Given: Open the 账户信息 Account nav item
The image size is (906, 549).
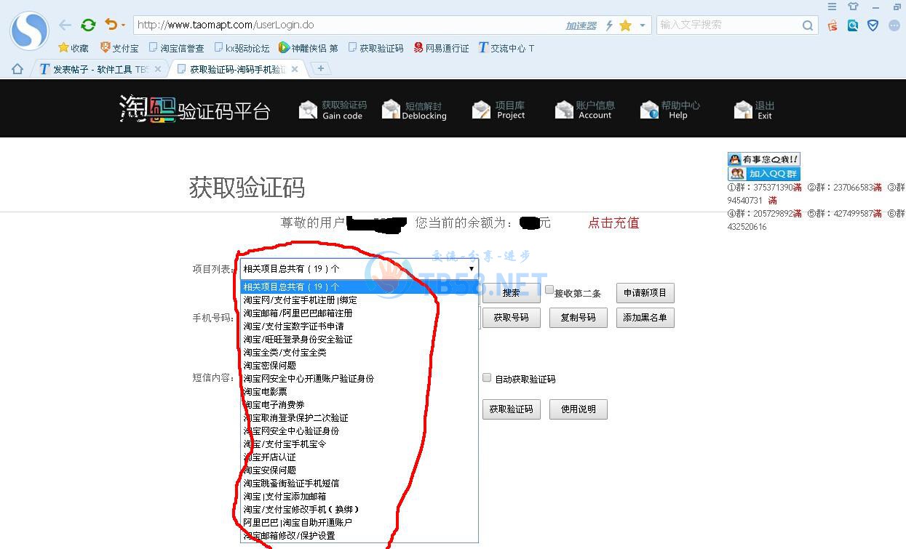Looking at the screenshot, I should [x=584, y=110].
